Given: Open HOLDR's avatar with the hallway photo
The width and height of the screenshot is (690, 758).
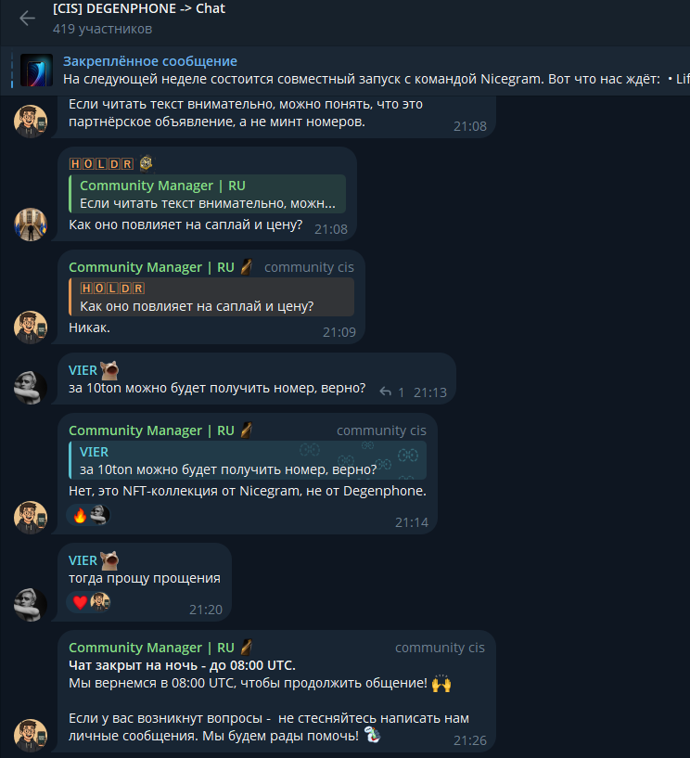Looking at the screenshot, I should [31, 225].
